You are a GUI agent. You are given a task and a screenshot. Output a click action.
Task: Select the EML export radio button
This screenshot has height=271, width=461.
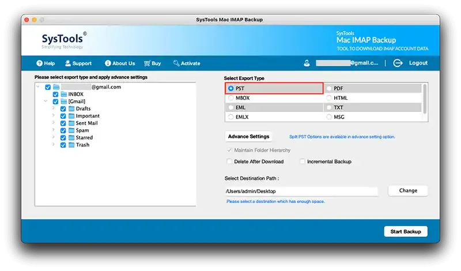click(231, 107)
